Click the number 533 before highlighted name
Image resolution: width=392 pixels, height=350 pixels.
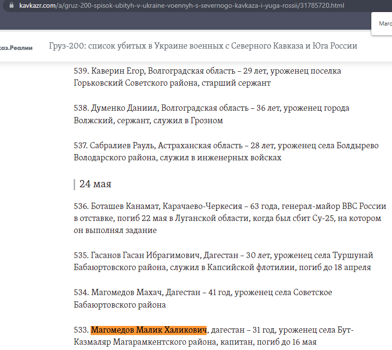(x=80, y=330)
